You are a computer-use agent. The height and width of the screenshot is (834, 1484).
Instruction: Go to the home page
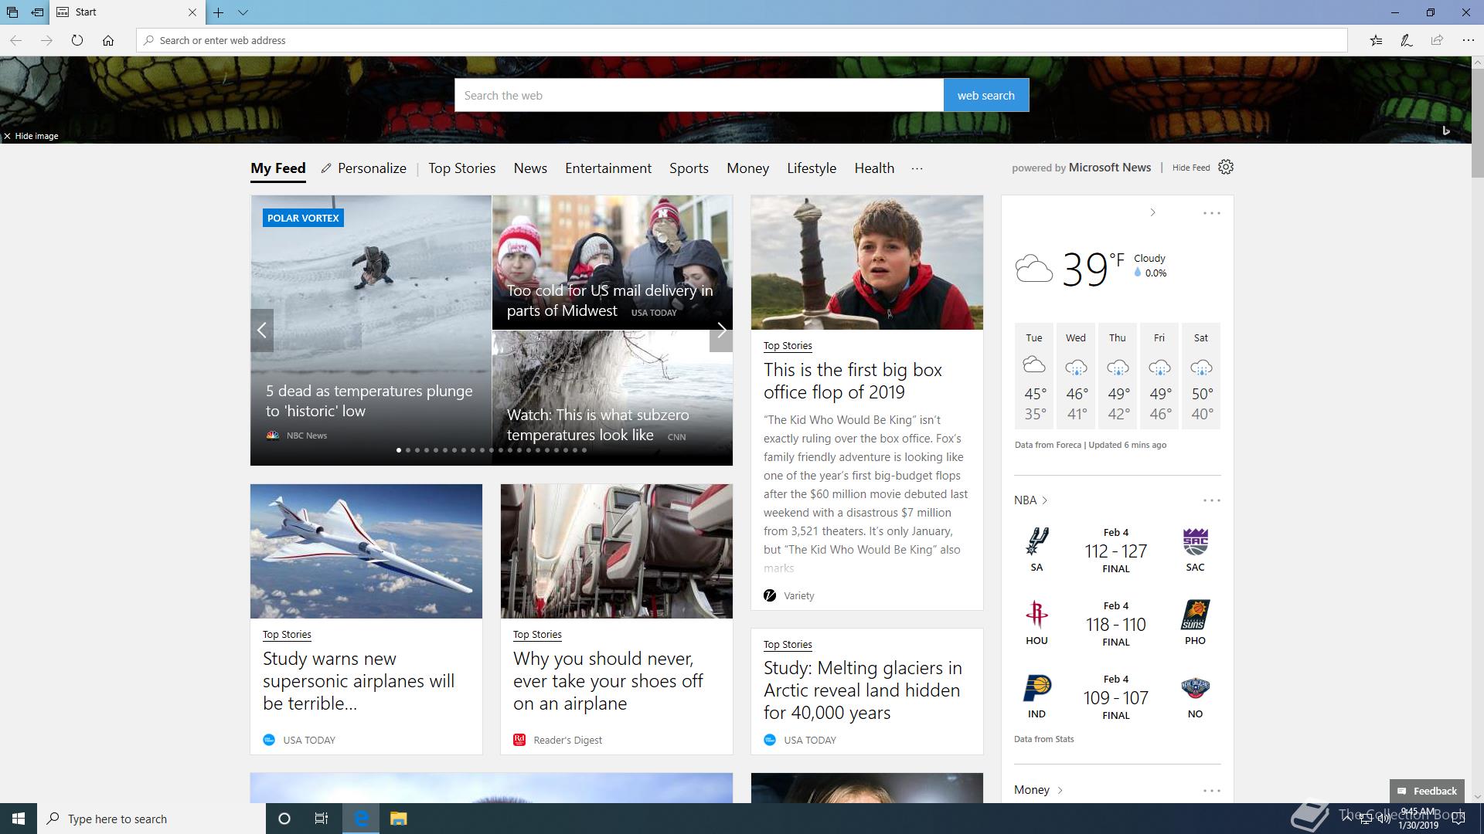click(x=108, y=40)
